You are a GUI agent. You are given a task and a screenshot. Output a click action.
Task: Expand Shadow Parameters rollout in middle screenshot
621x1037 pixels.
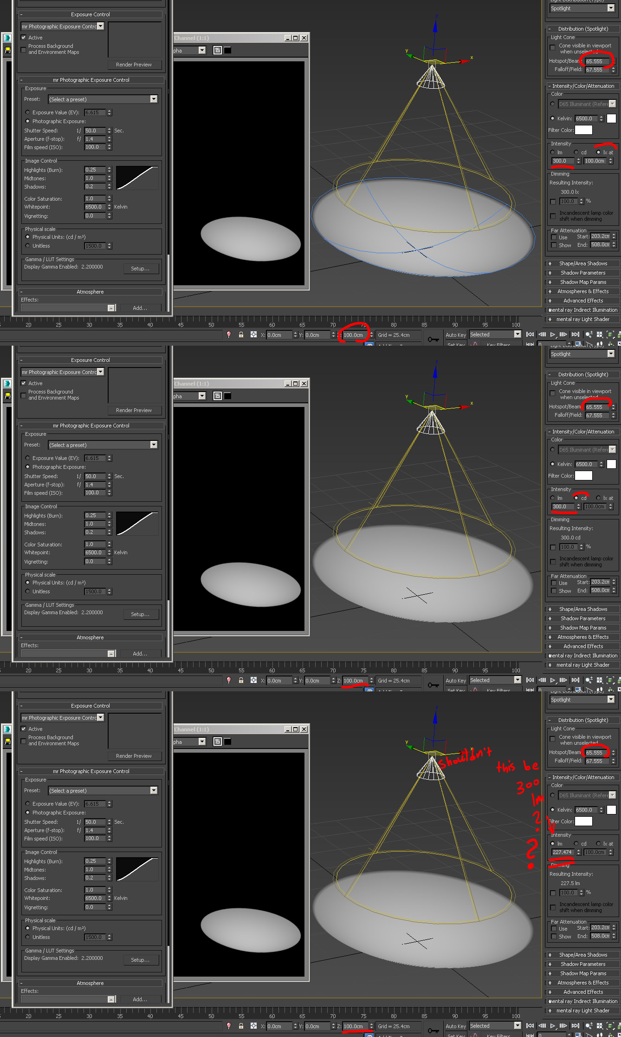coord(583,618)
